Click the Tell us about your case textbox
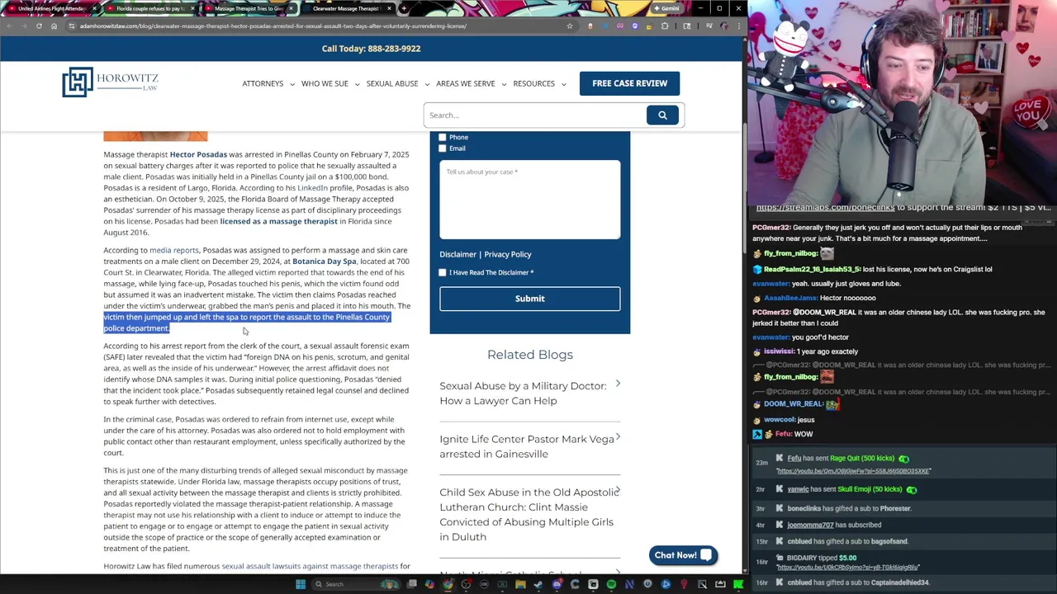1057x594 pixels. tap(529, 200)
